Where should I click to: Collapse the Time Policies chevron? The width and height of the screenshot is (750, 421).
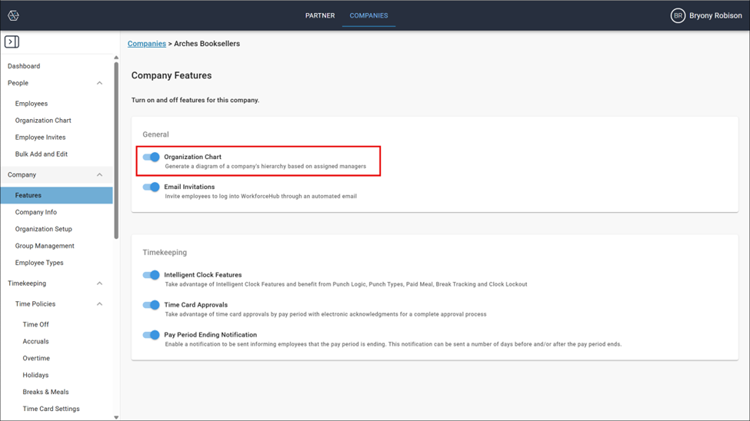[99, 304]
